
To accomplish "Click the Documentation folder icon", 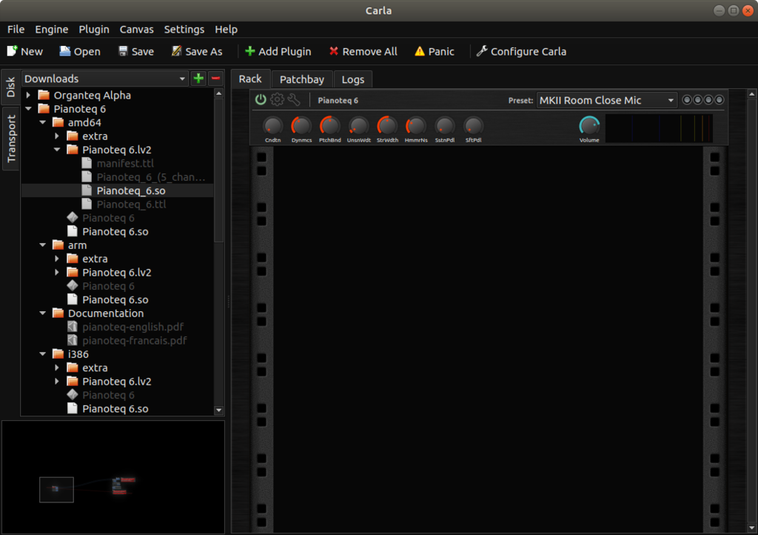I will pos(58,313).
